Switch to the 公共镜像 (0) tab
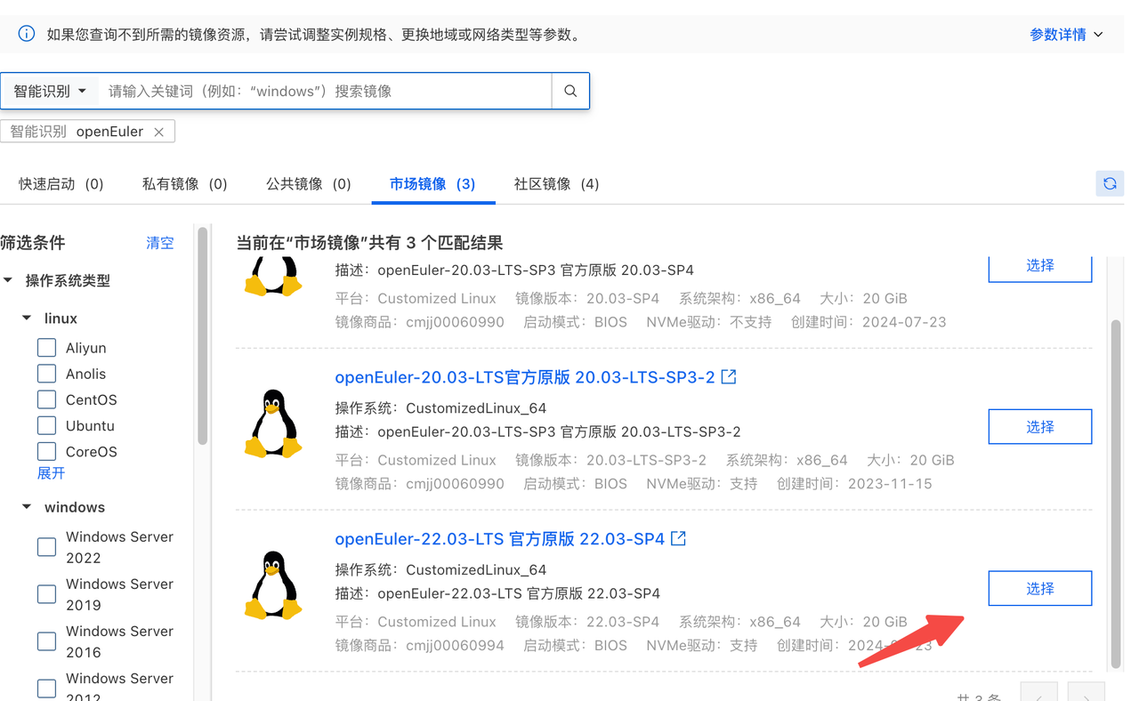This screenshot has width=1139, height=701. [x=309, y=184]
